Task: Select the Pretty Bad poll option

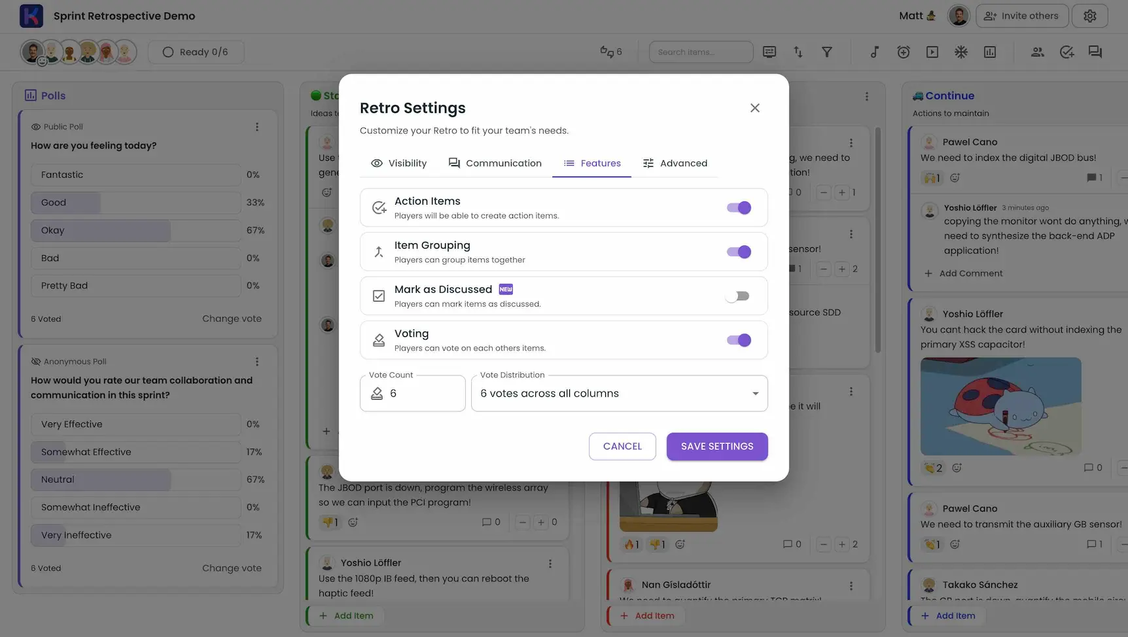Action: coord(135,286)
